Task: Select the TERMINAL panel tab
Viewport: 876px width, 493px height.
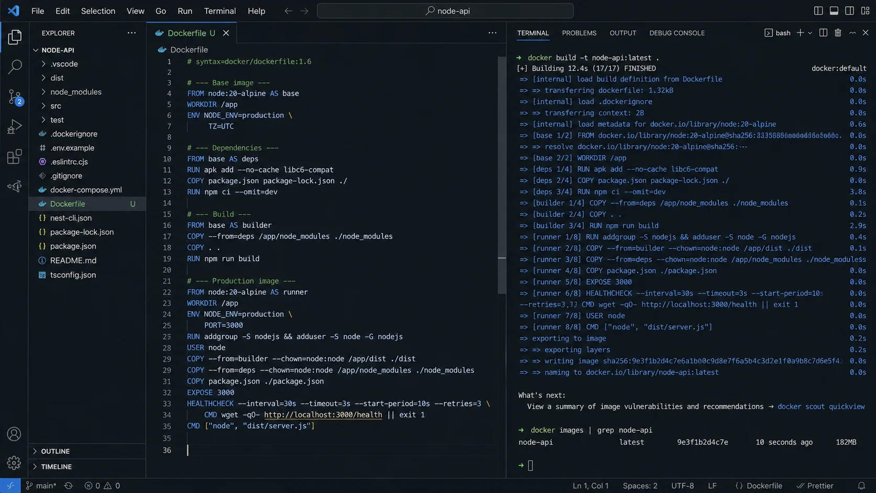Action: point(533,33)
